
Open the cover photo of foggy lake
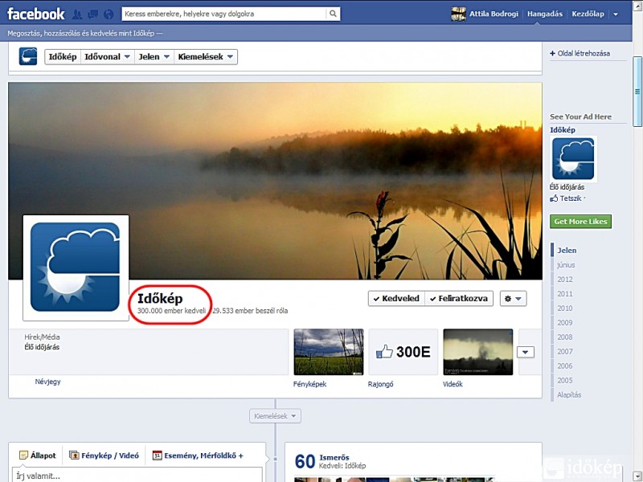click(x=275, y=181)
